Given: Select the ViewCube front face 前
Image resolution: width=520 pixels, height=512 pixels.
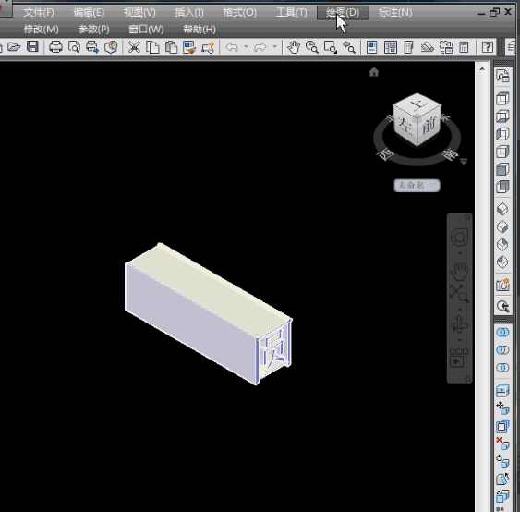Looking at the screenshot, I should pyautogui.click(x=430, y=127).
